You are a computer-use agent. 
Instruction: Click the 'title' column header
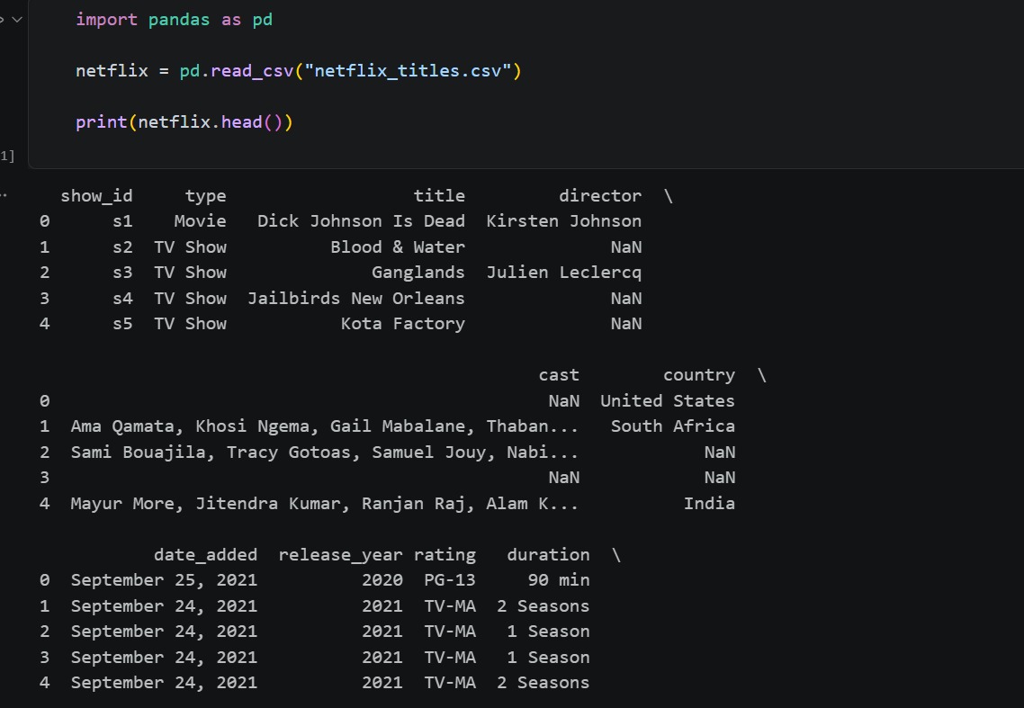(x=439, y=196)
